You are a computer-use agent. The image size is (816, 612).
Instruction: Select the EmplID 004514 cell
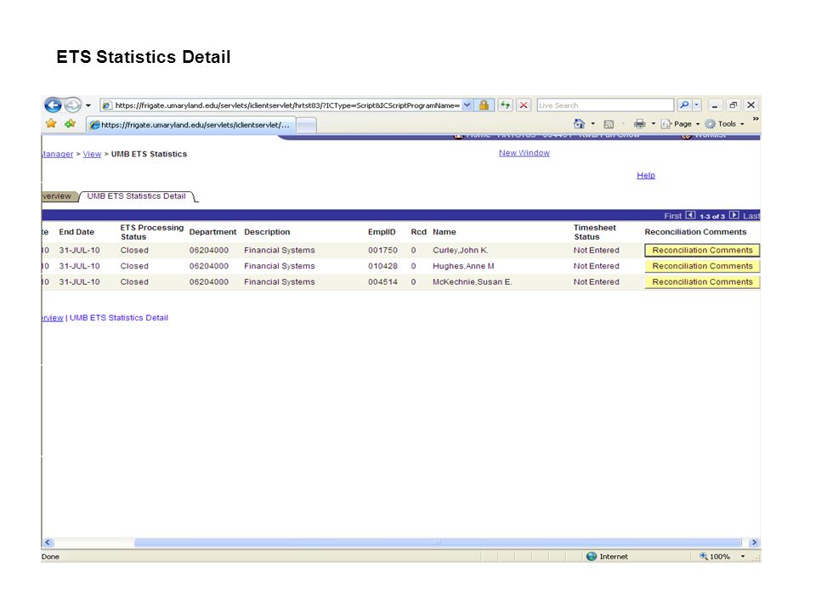coord(382,282)
